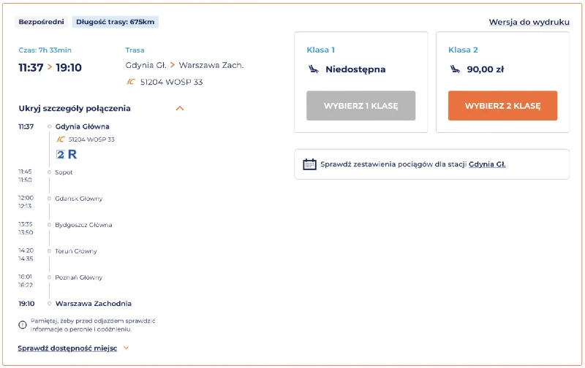Open the 'Wersja do wydruku' print link
This screenshot has width=585, height=368.
point(529,22)
